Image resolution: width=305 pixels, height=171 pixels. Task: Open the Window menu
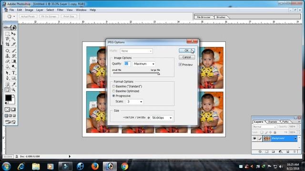coord(81,10)
